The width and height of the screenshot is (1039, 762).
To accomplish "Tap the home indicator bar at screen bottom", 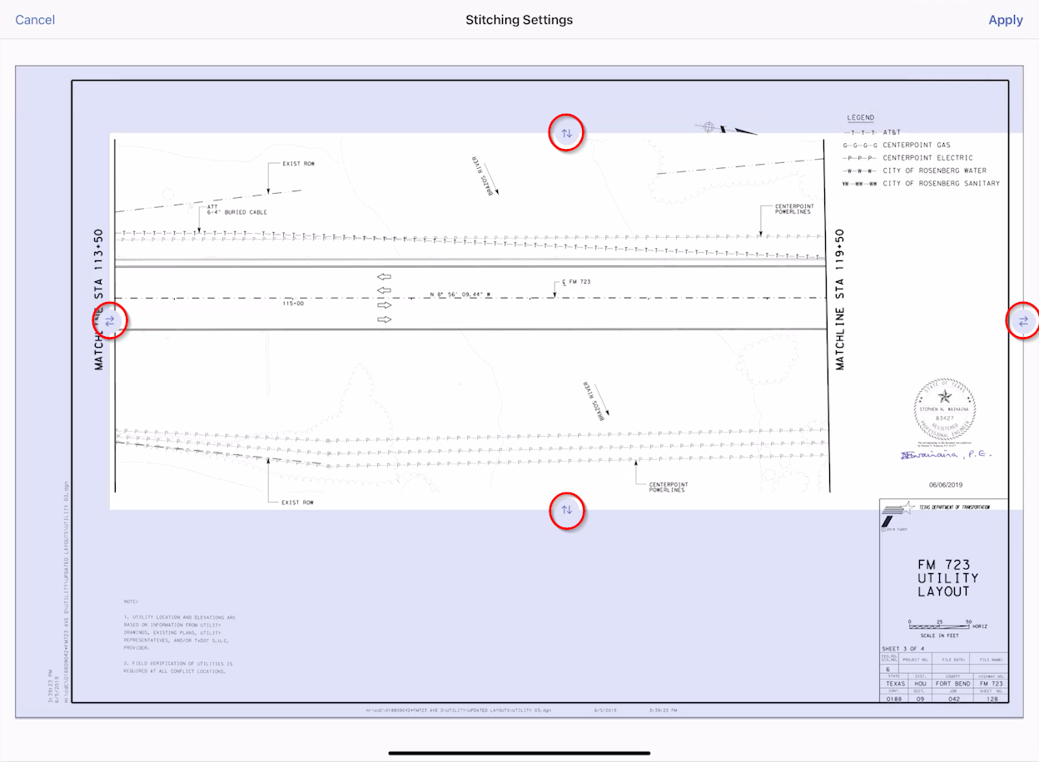I will click(519, 753).
